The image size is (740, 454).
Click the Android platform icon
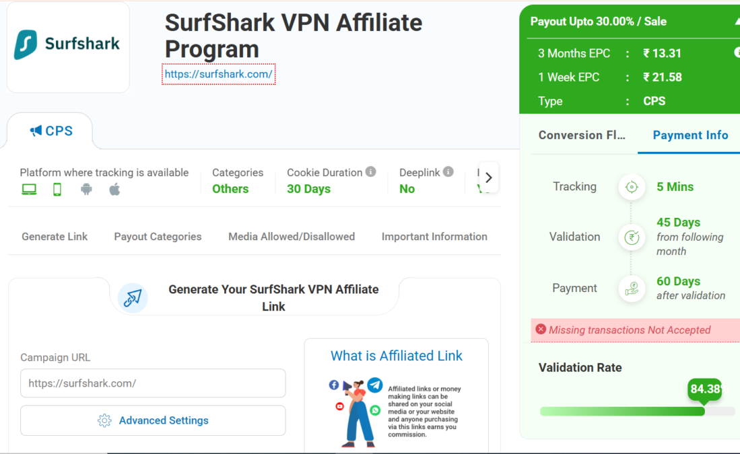(x=86, y=190)
